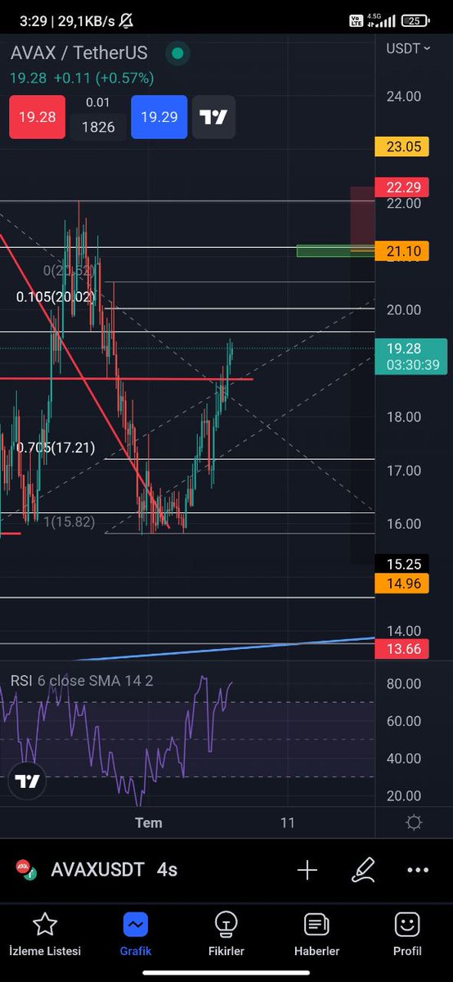This screenshot has width=453, height=982.
Task: Select the green rectangle zone near 21.10
Action: 335,250
